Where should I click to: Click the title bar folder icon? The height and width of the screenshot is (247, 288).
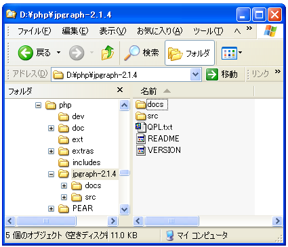coord(12,14)
